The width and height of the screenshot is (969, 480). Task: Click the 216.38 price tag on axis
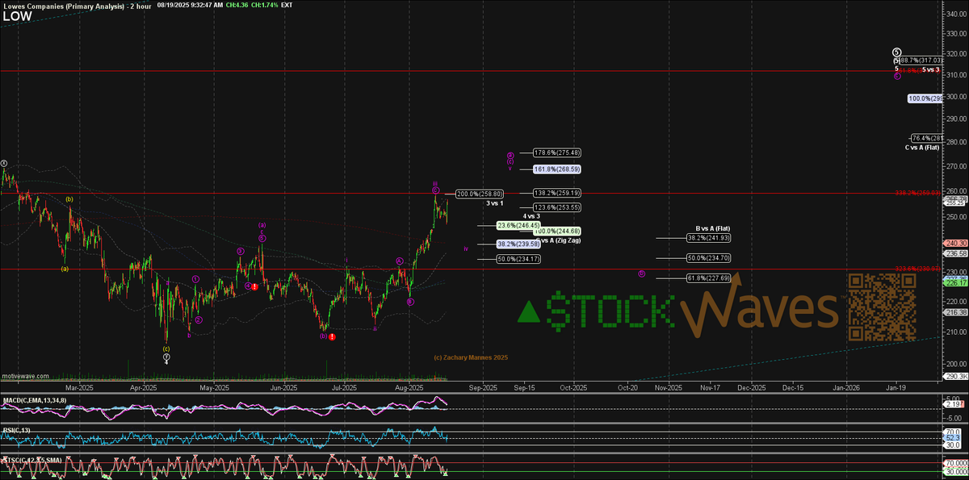[955, 312]
